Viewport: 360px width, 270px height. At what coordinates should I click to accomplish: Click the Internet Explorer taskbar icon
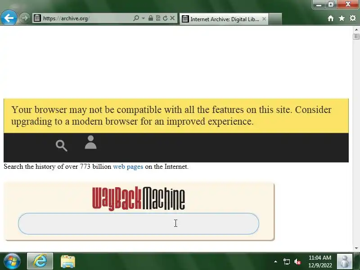(40, 261)
